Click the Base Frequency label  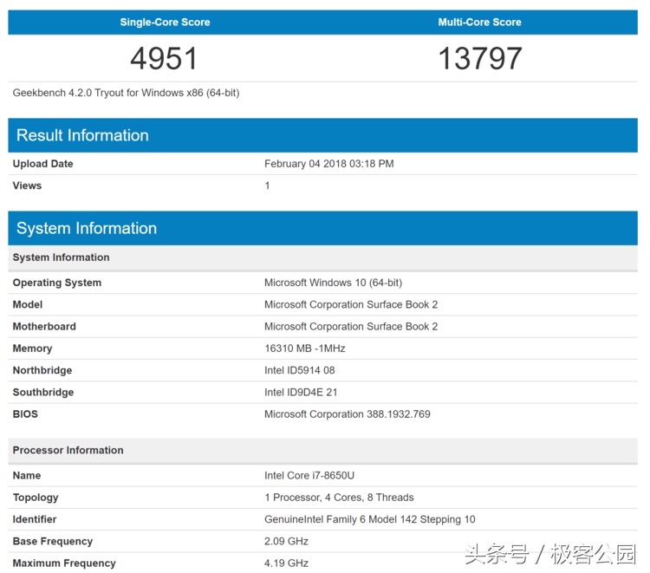coord(53,542)
